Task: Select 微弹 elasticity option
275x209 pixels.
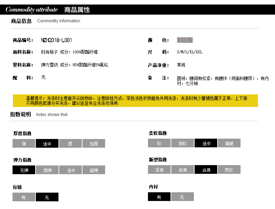Action: pyautogui.click(x=47, y=170)
